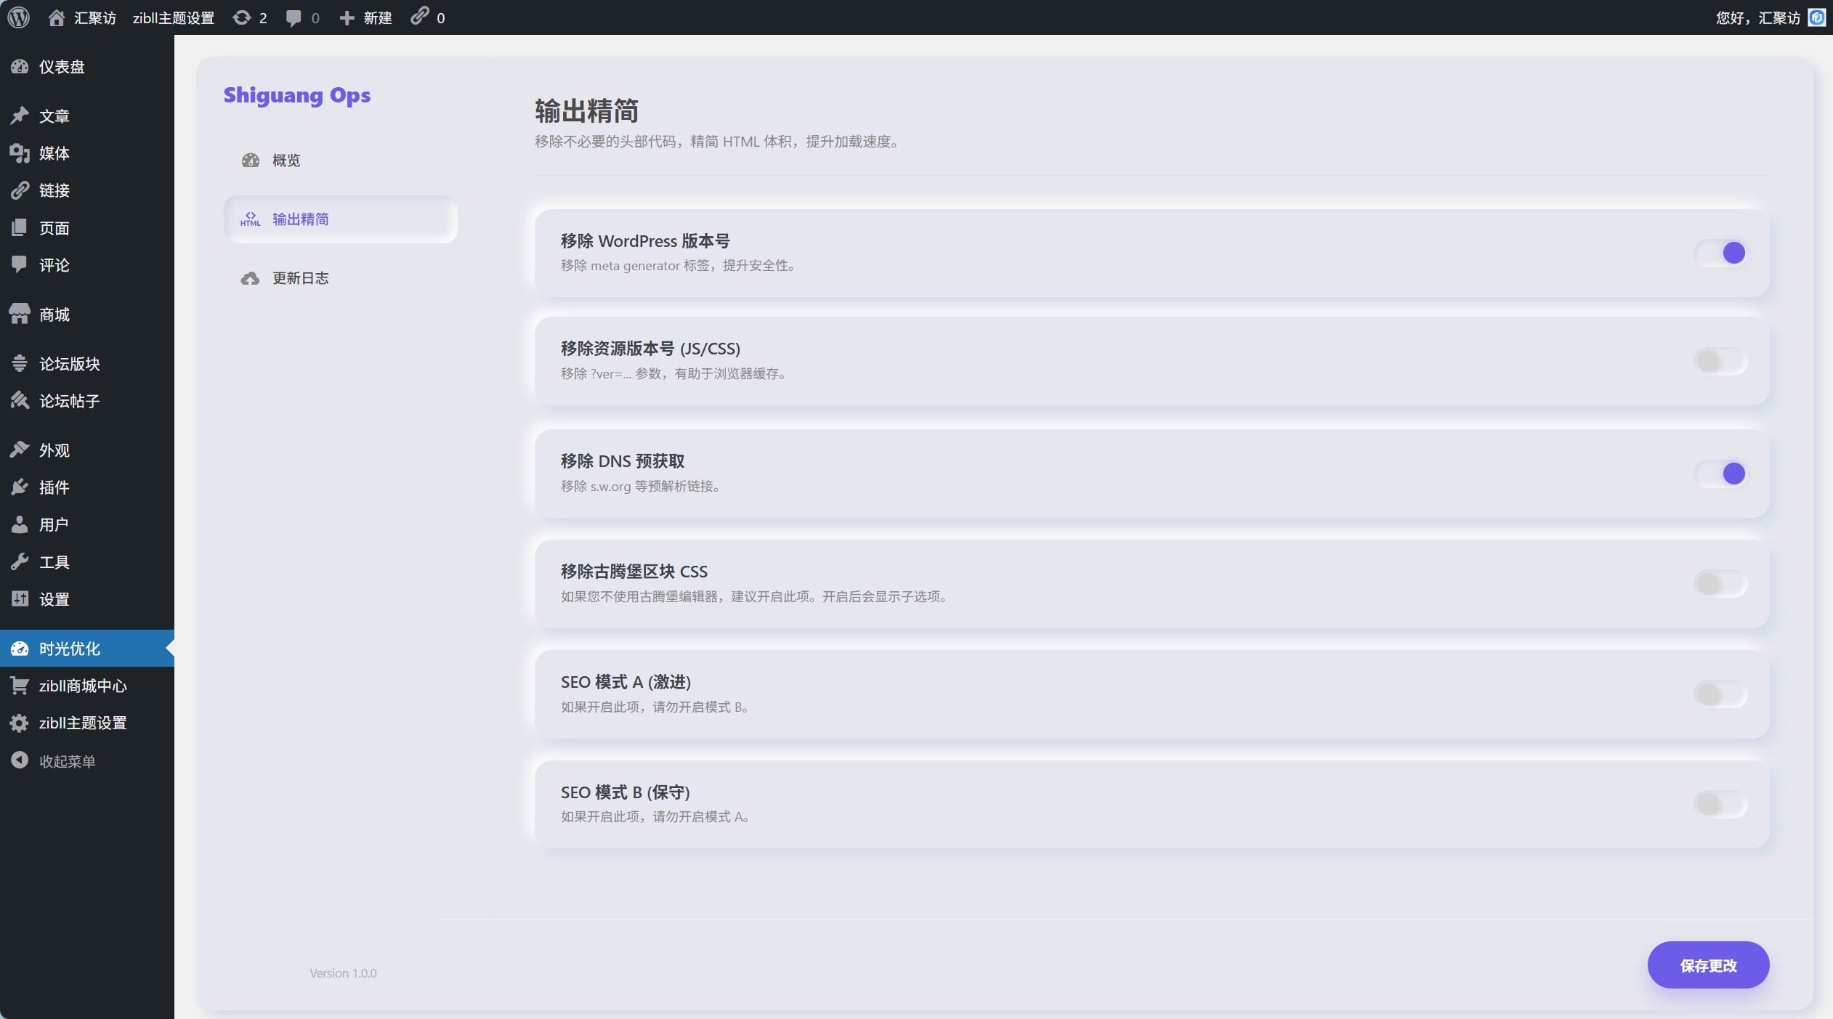1833x1019 pixels.
Task: Click the WordPress logo in the admin bar
Action: pyautogui.click(x=17, y=17)
